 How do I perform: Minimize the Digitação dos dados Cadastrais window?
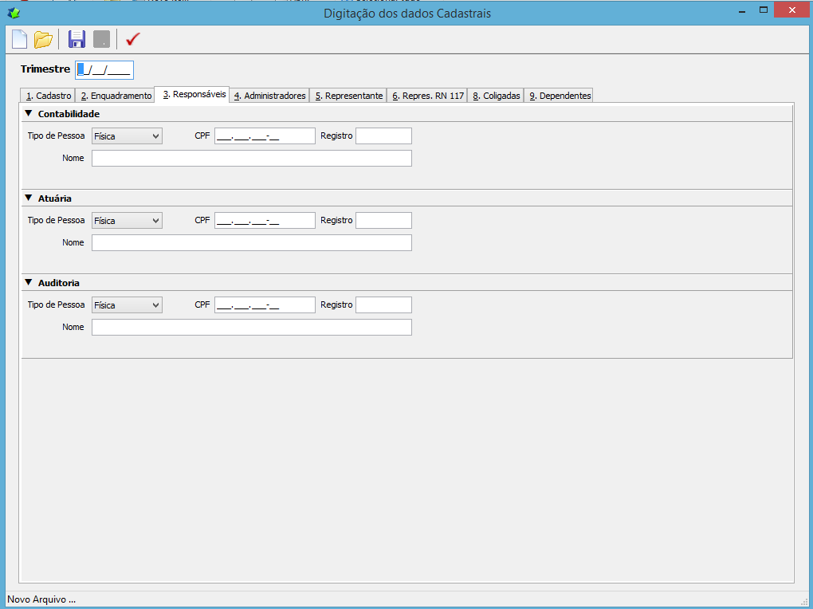tap(742, 10)
